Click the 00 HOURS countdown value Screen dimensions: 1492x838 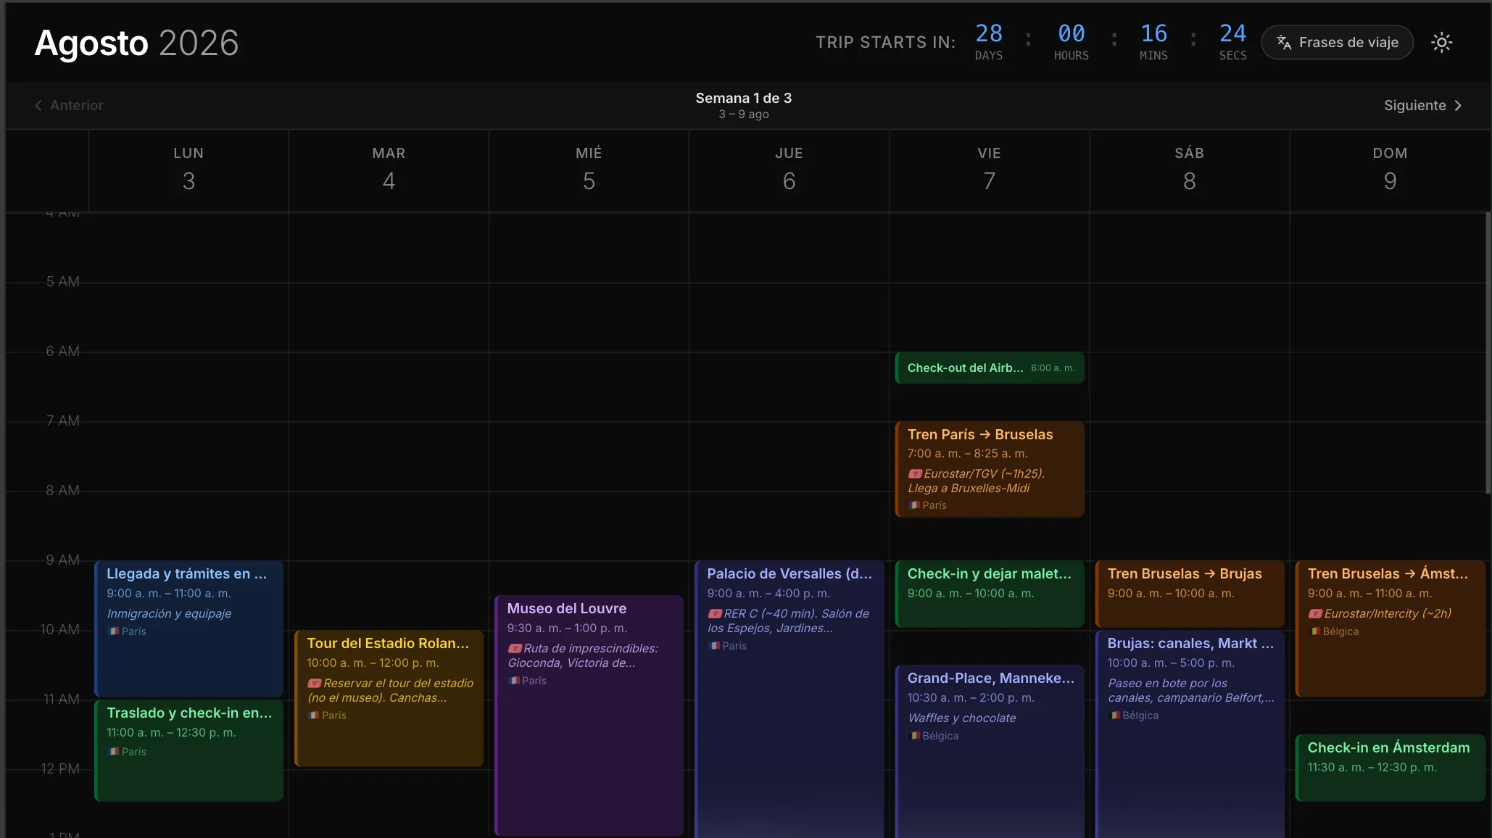click(1072, 33)
